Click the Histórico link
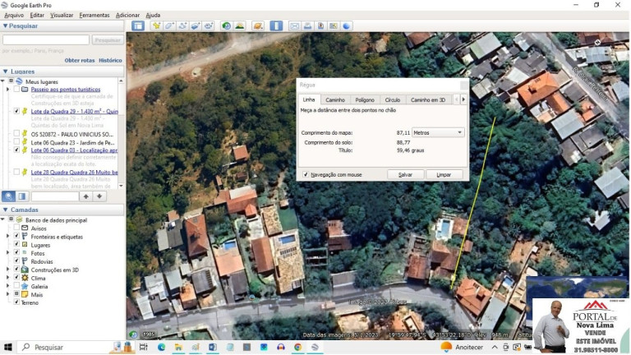 coord(110,60)
